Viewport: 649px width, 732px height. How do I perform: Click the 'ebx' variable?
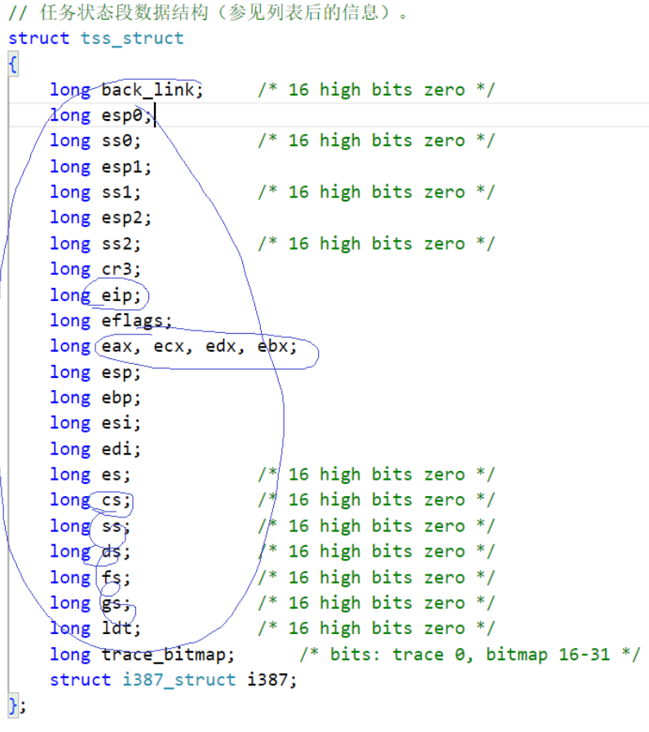(x=273, y=346)
